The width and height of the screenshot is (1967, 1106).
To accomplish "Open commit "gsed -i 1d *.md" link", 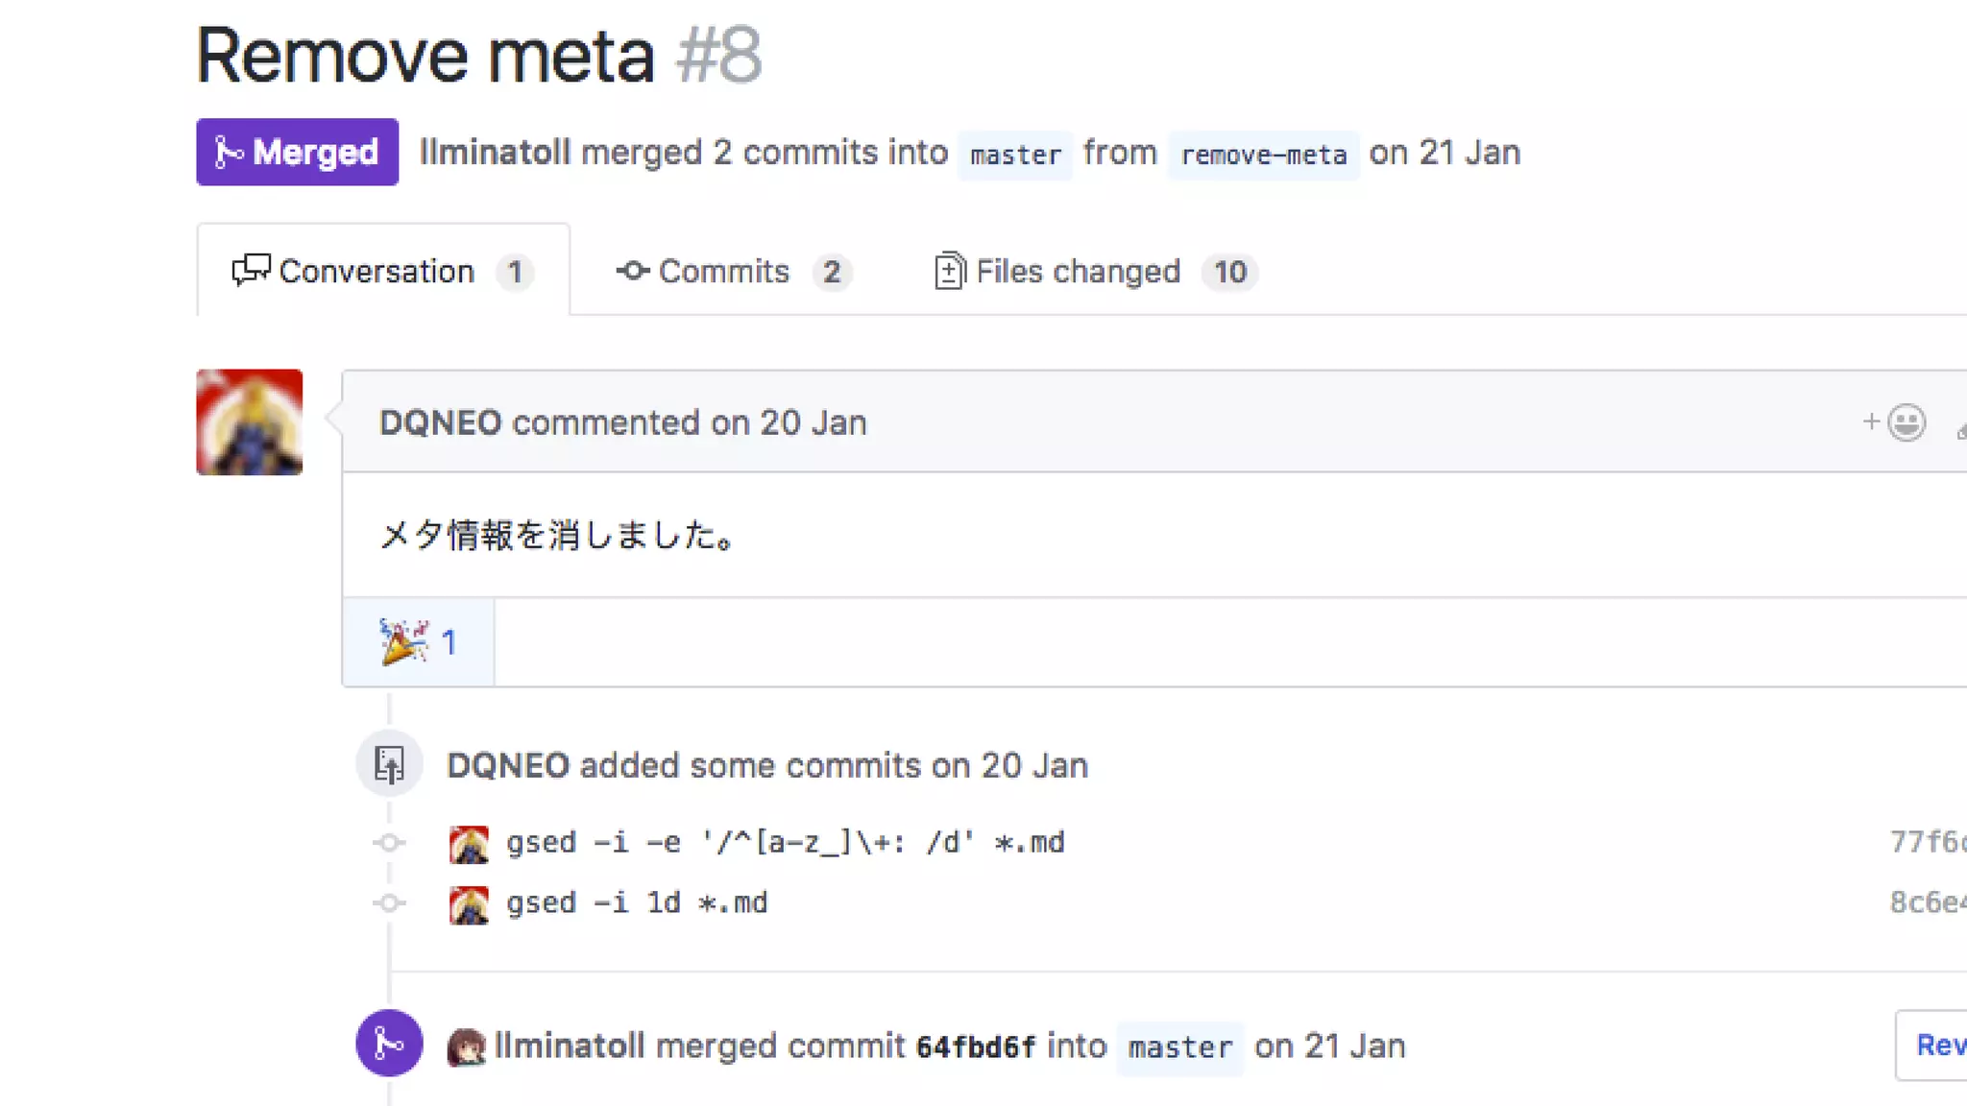I will tap(637, 903).
